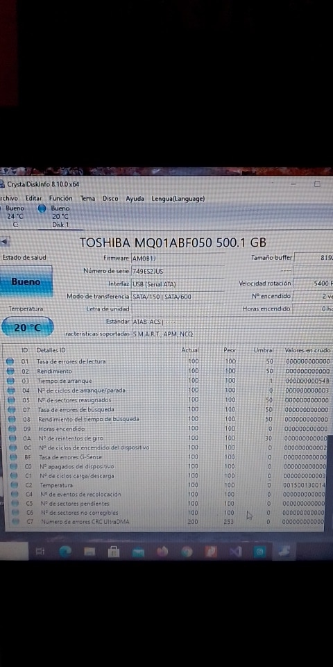
Task: Click the 20 °C temperature button
Action: click(x=28, y=327)
